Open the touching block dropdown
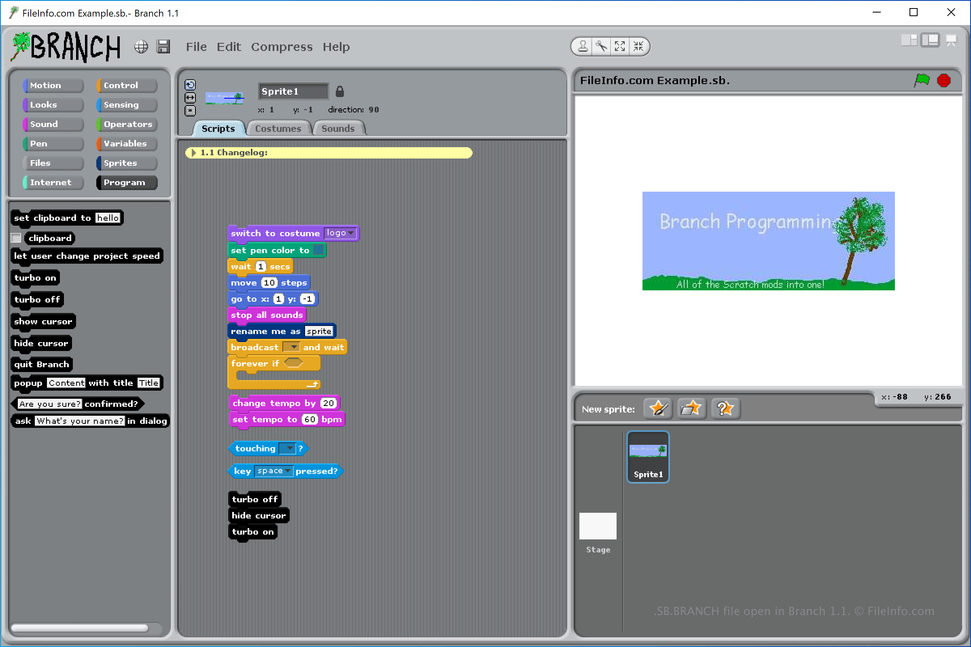 287,448
